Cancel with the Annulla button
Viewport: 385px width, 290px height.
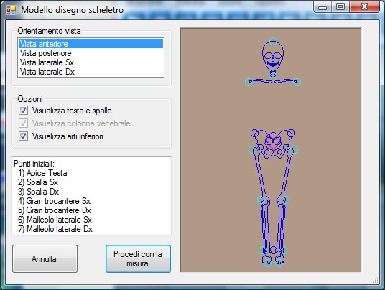[x=45, y=259]
